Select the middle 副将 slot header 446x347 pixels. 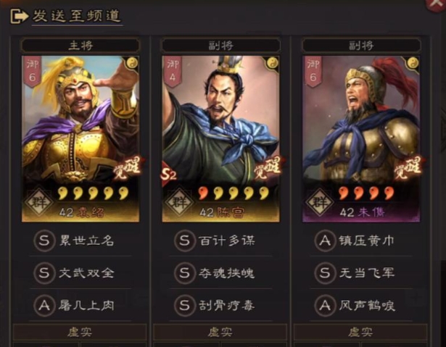tap(221, 46)
